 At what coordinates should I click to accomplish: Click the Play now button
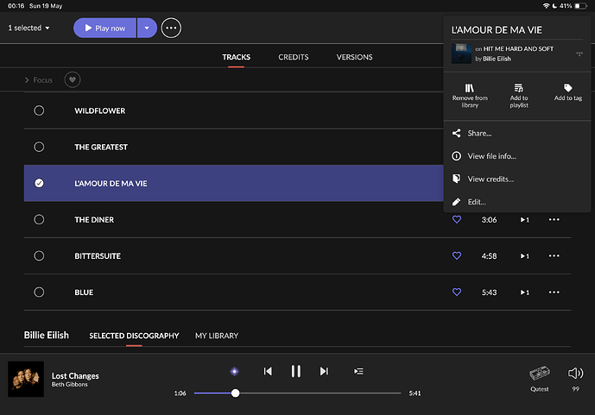coord(104,28)
